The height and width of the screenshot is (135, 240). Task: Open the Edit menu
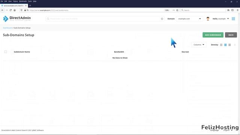(6, 1)
